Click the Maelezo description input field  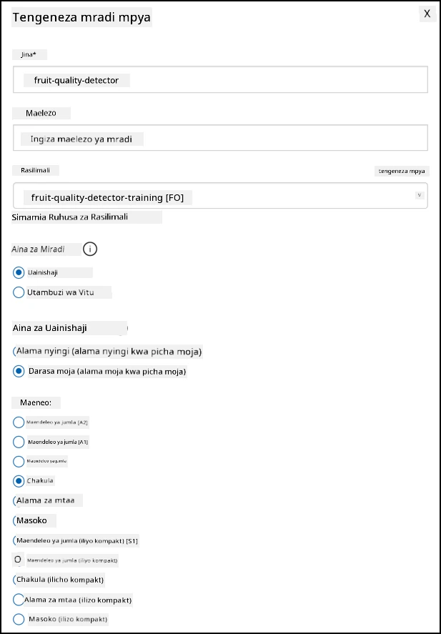[220, 138]
